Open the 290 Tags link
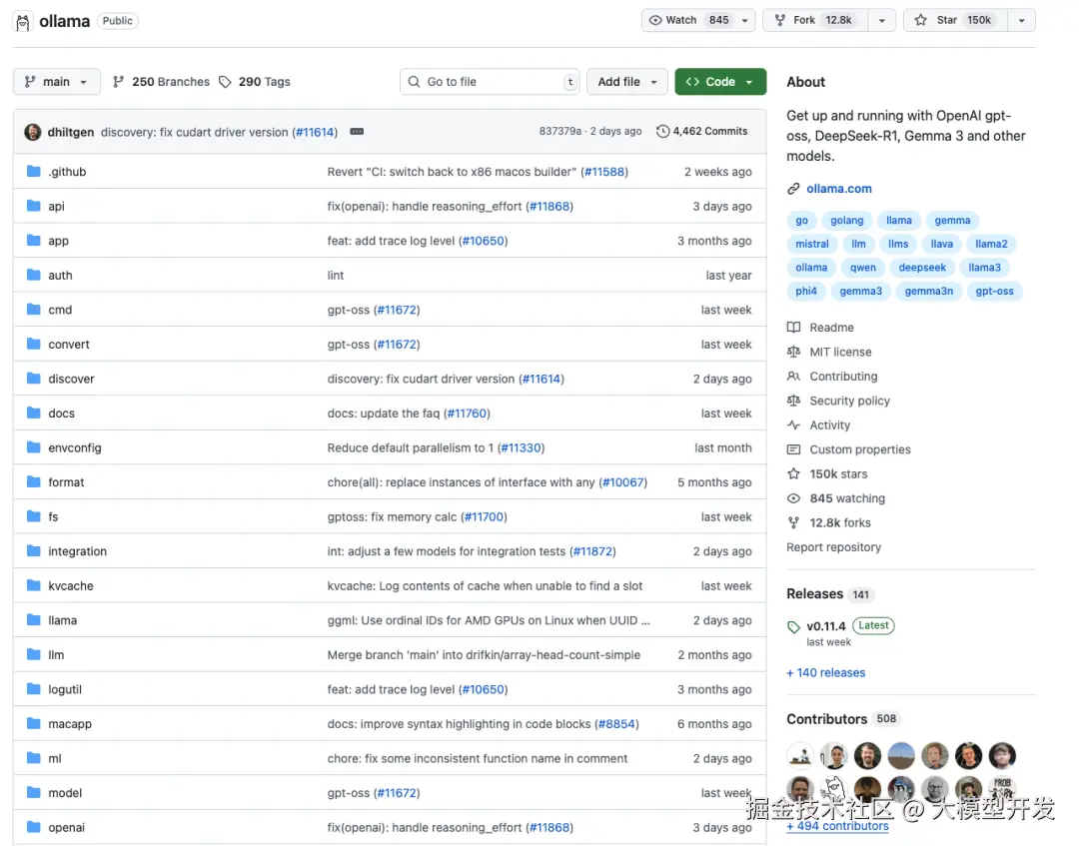This screenshot has width=1079, height=846. (255, 82)
